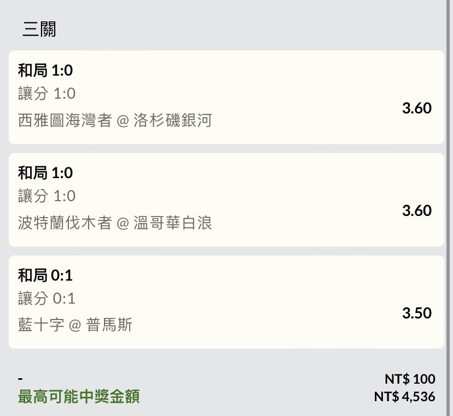Click 讓分 1:0 label in 溫哥華白浪 card

point(47,196)
